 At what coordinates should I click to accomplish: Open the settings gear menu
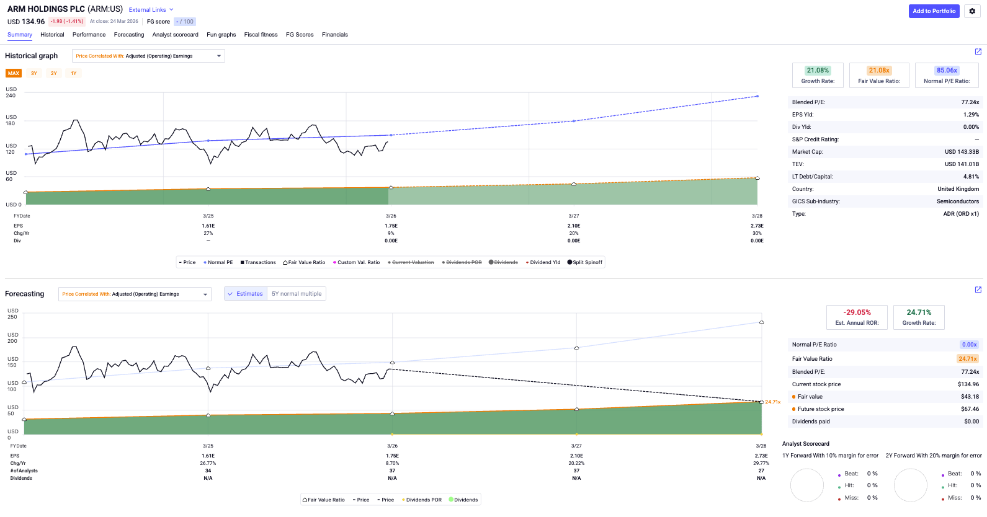pyautogui.click(x=972, y=11)
